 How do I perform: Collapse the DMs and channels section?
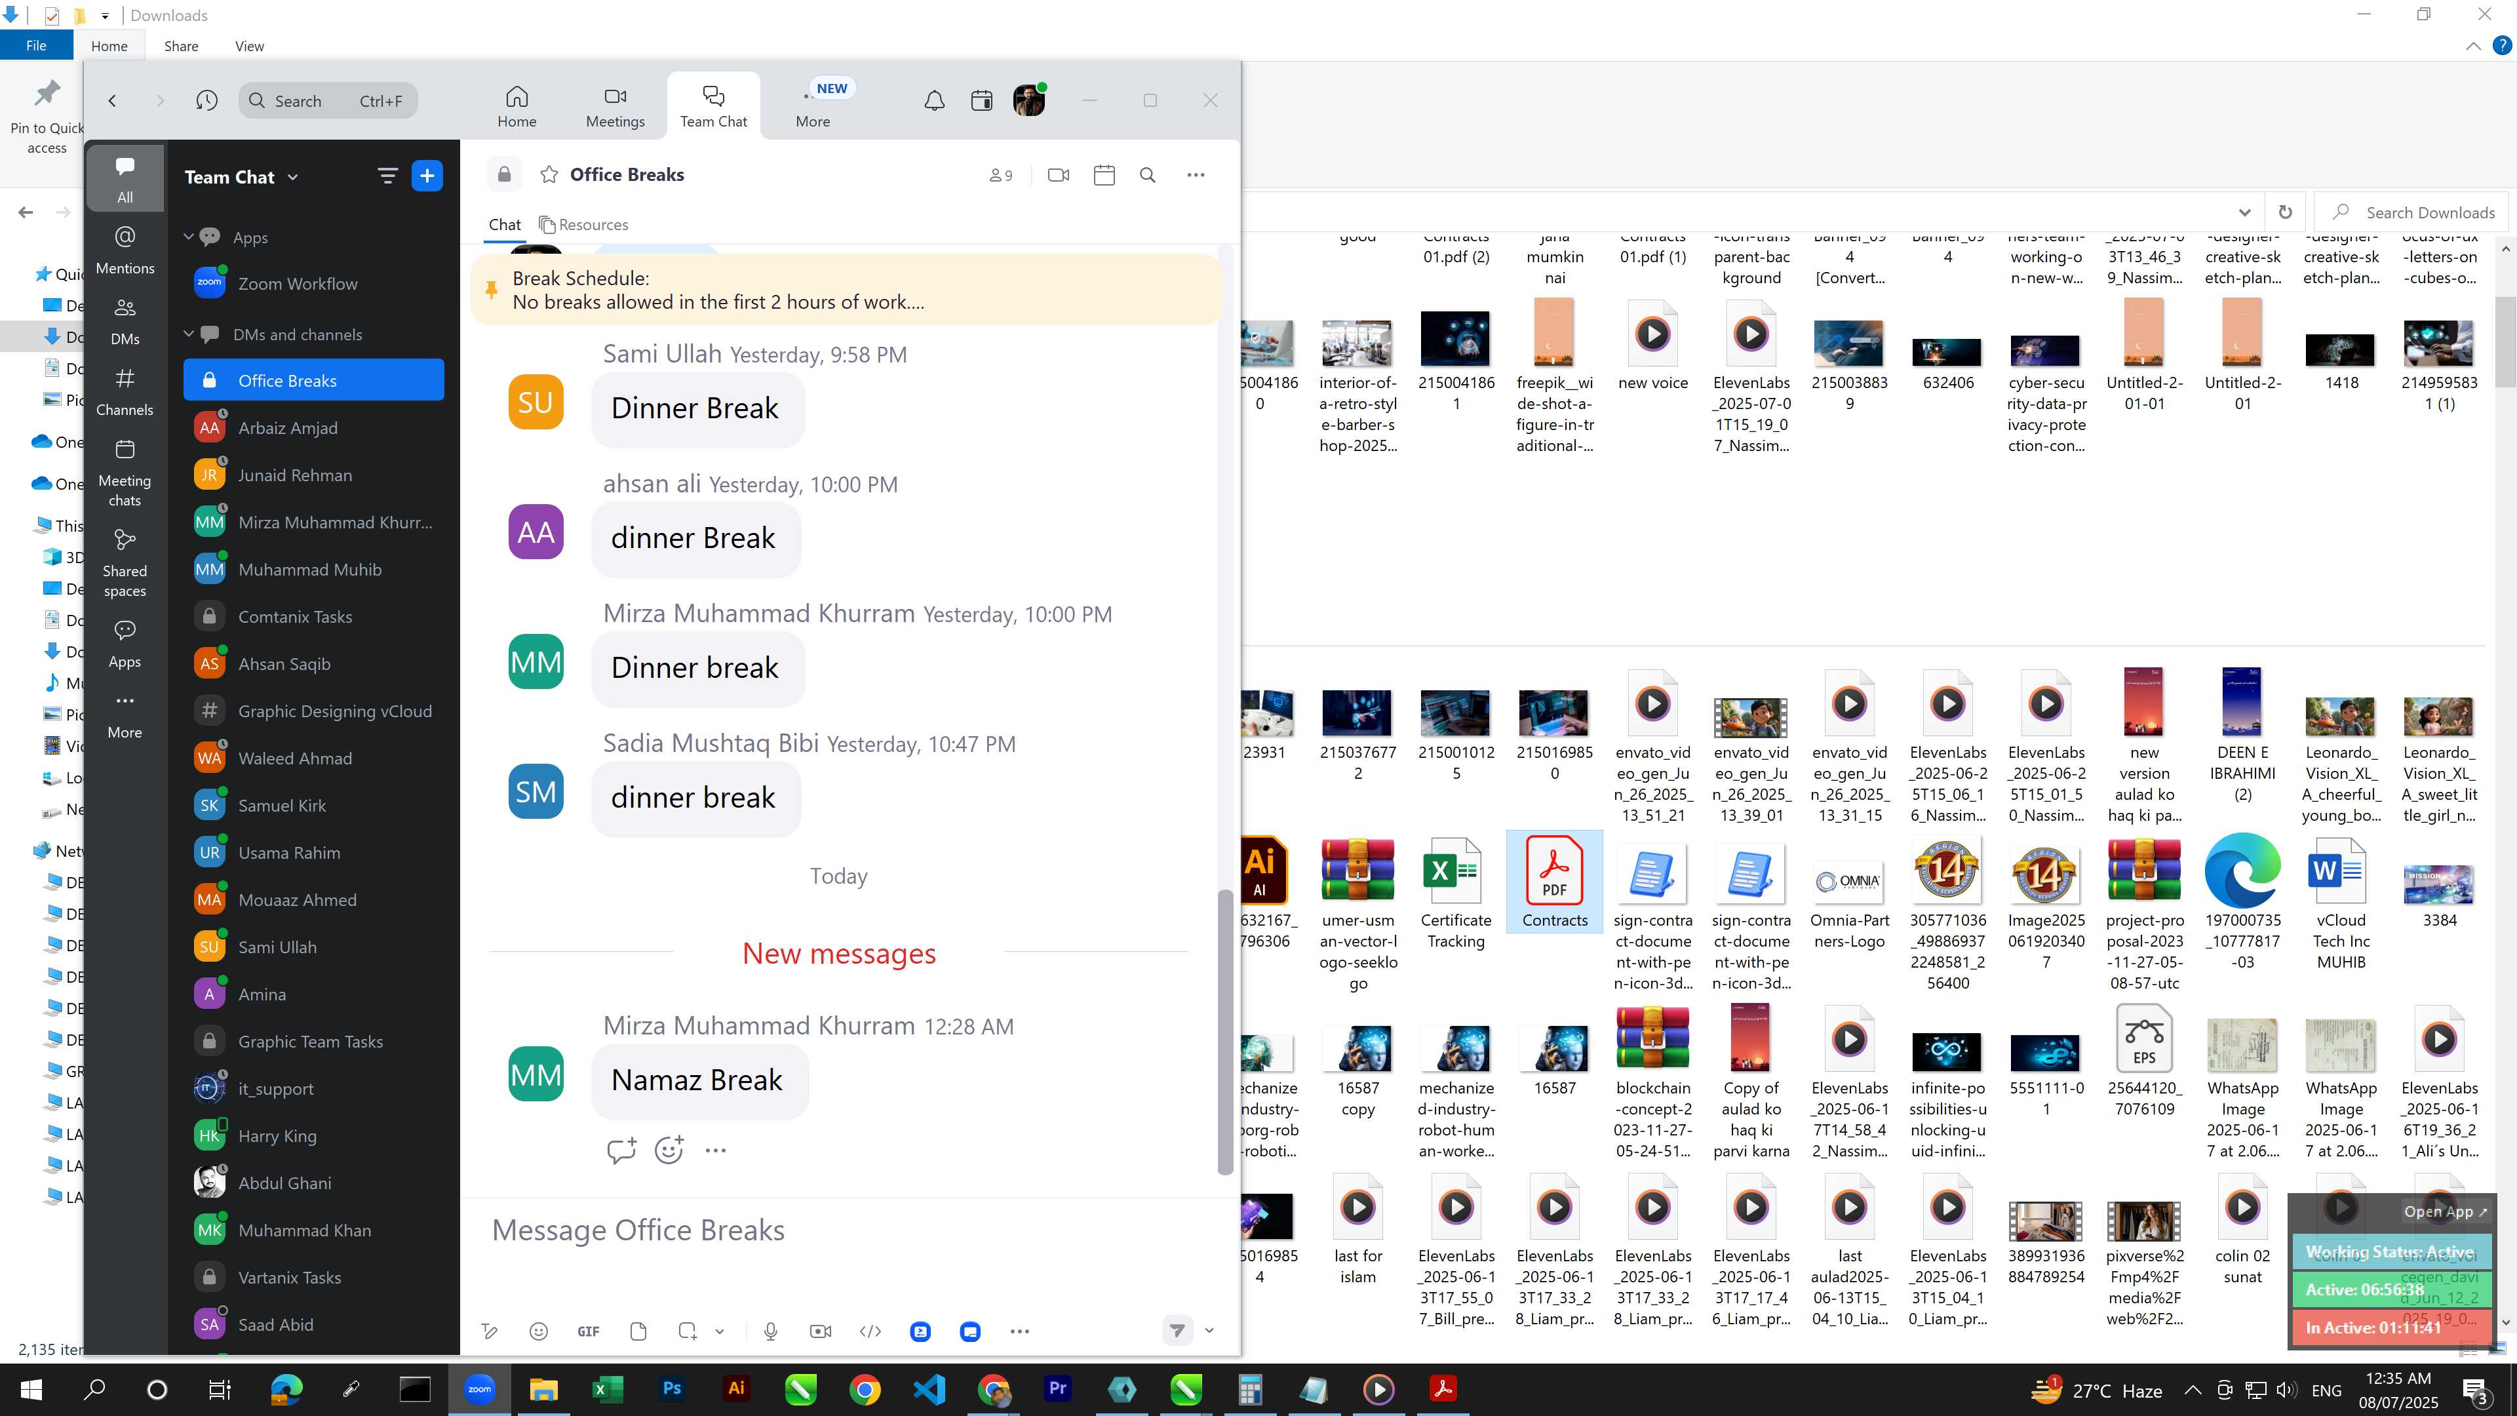tap(189, 333)
